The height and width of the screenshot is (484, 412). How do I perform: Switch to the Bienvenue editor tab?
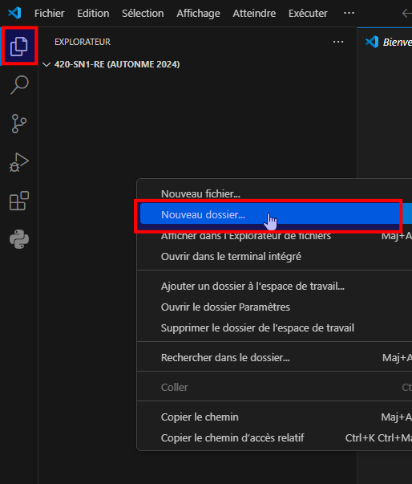tap(388, 42)
